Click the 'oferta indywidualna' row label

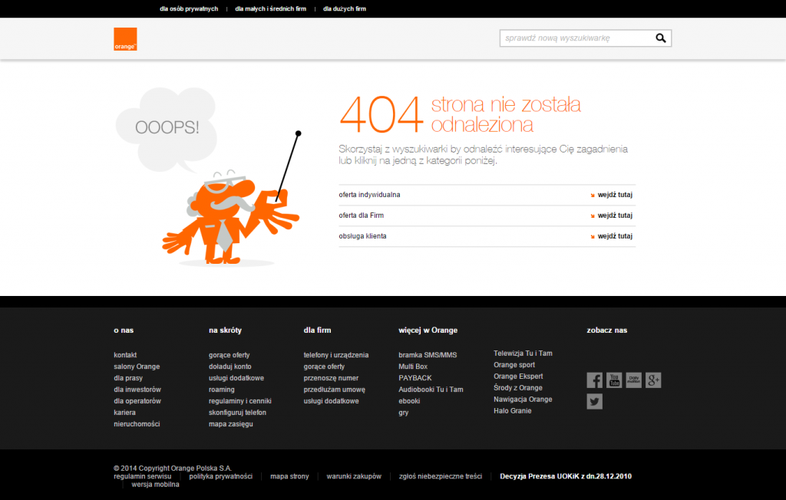tap(369, 195)
